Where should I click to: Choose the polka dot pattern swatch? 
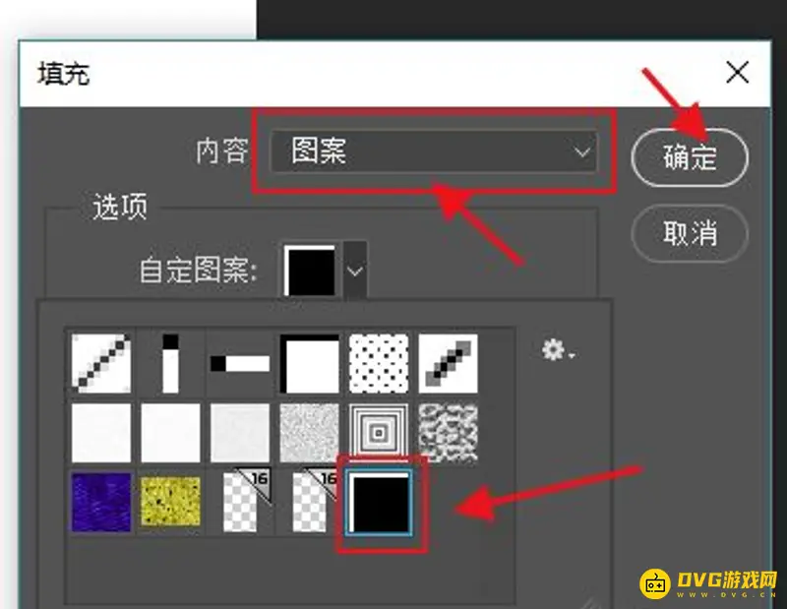tap(379, 363)
